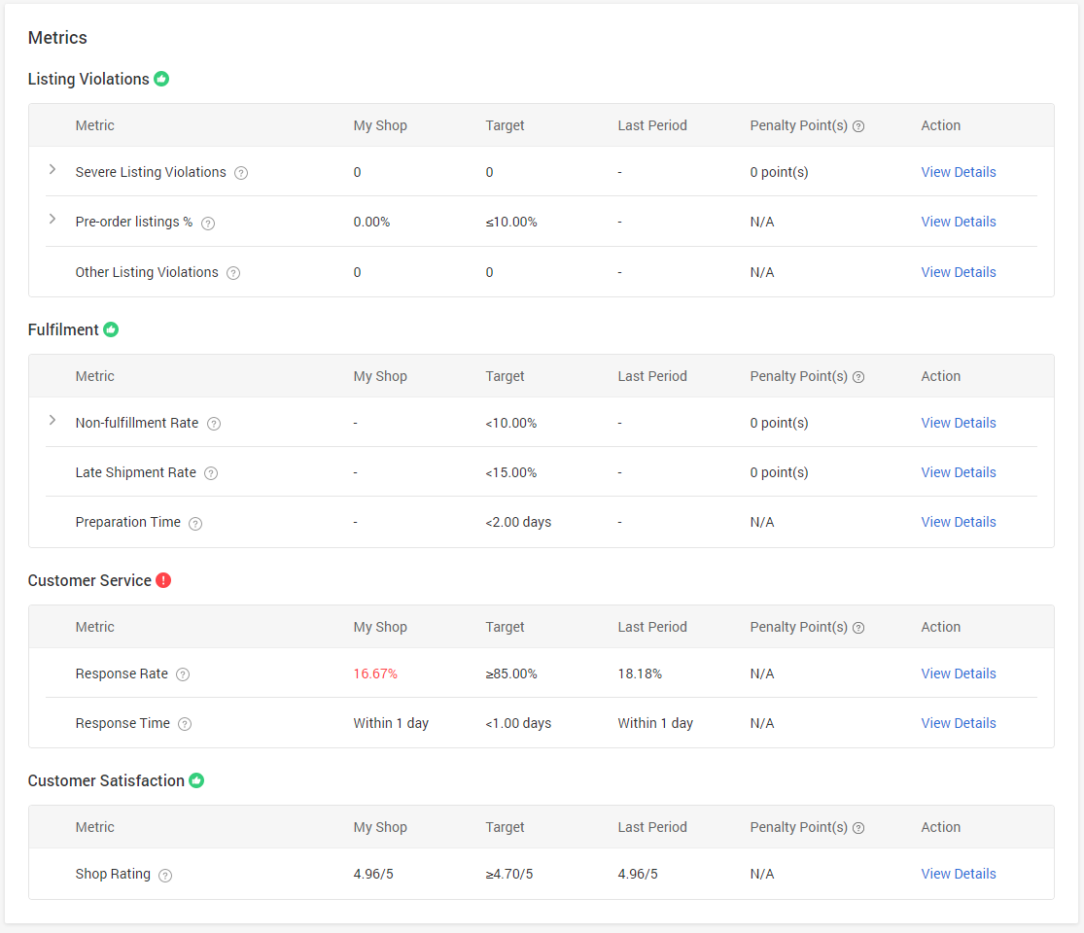The height and width of the screenshot is (933, 1084).
Task: Click the Customer Service section heading
Action: [x=89, y=580]
